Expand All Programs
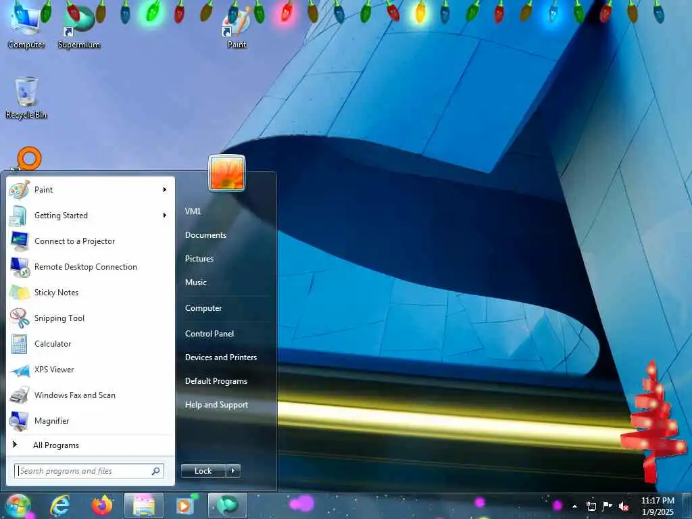The width and height of the screenshot is (692, 519). coord(91,445)
